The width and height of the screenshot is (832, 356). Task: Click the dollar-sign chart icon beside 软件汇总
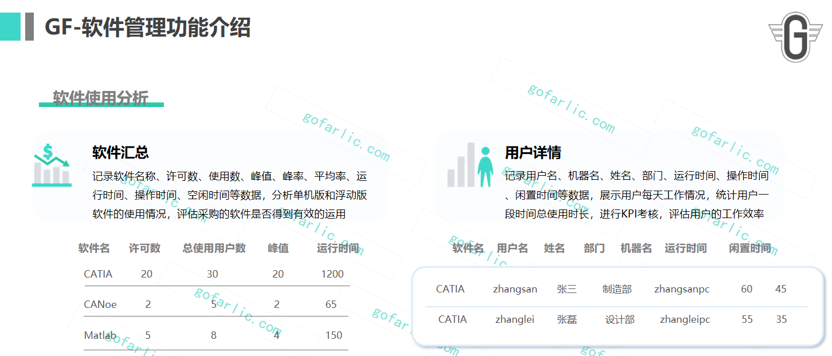click(52, 165)
